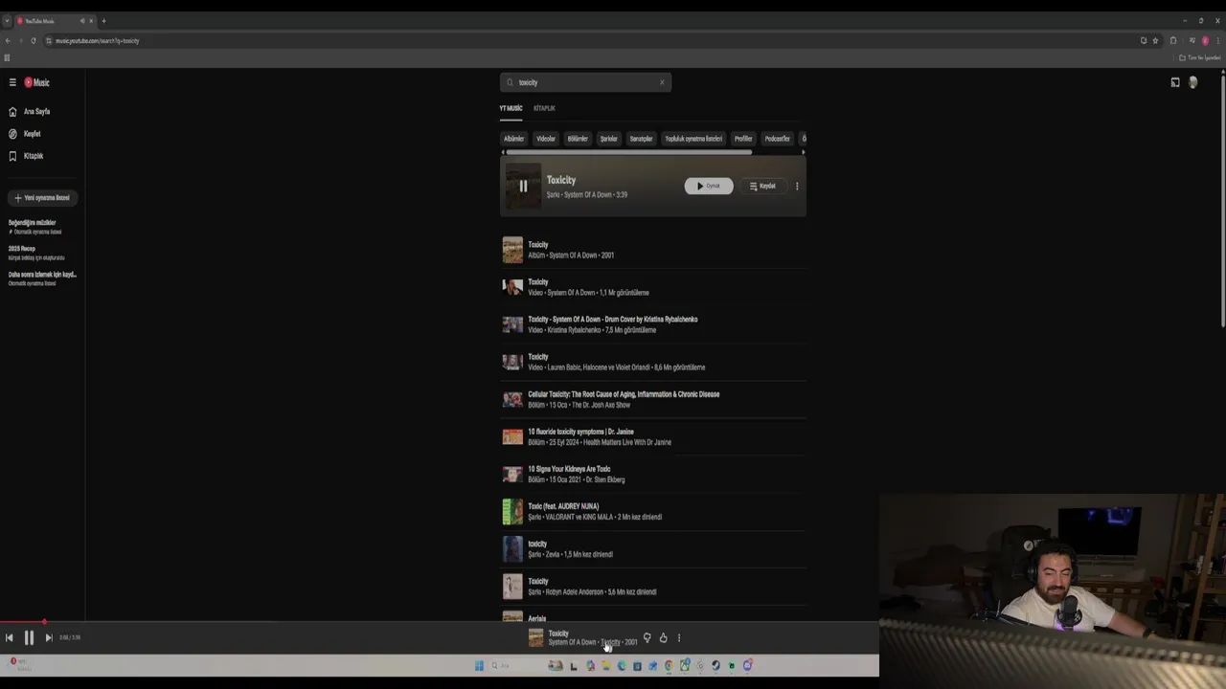Dislike the currently playing song
This screenshot has width=1226, height=689.
pos(647,637)
